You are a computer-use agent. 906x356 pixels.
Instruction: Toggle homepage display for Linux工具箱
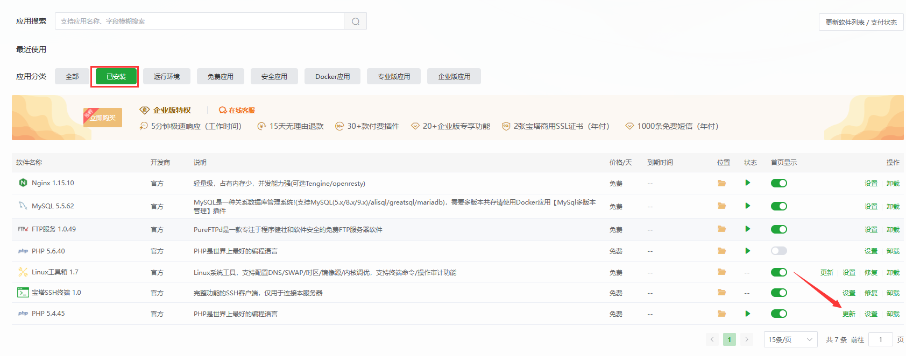(x=779, y=272)
